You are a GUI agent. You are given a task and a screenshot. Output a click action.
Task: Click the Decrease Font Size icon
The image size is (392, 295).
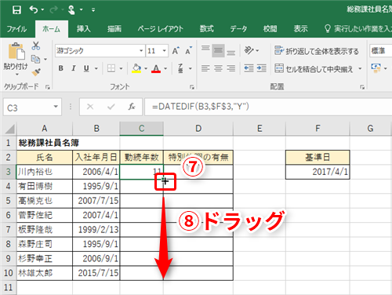pyautogui.click(x=189, y=51)
